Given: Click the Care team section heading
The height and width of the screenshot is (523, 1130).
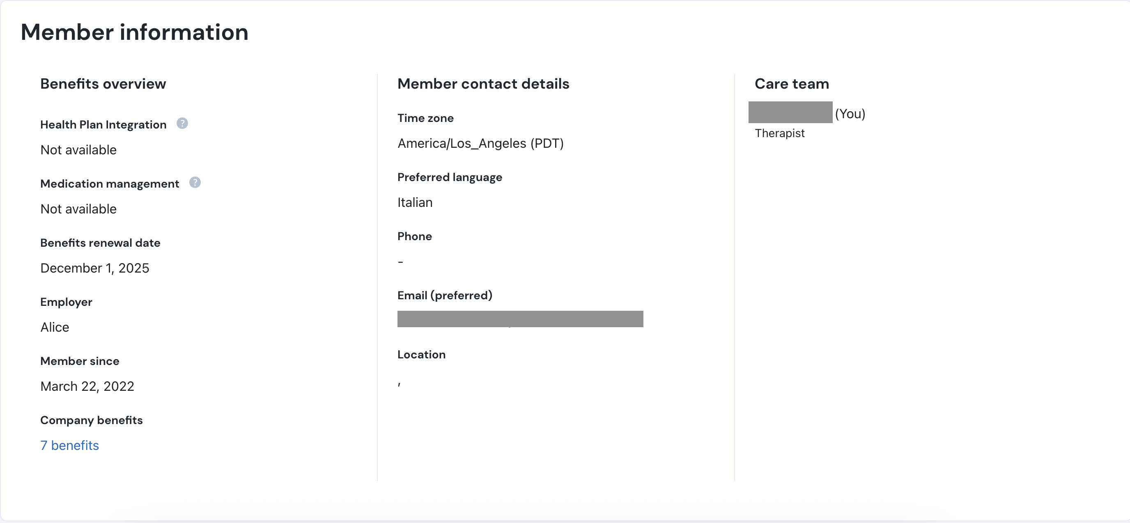Looking at the screenshot, I should 791,84.
